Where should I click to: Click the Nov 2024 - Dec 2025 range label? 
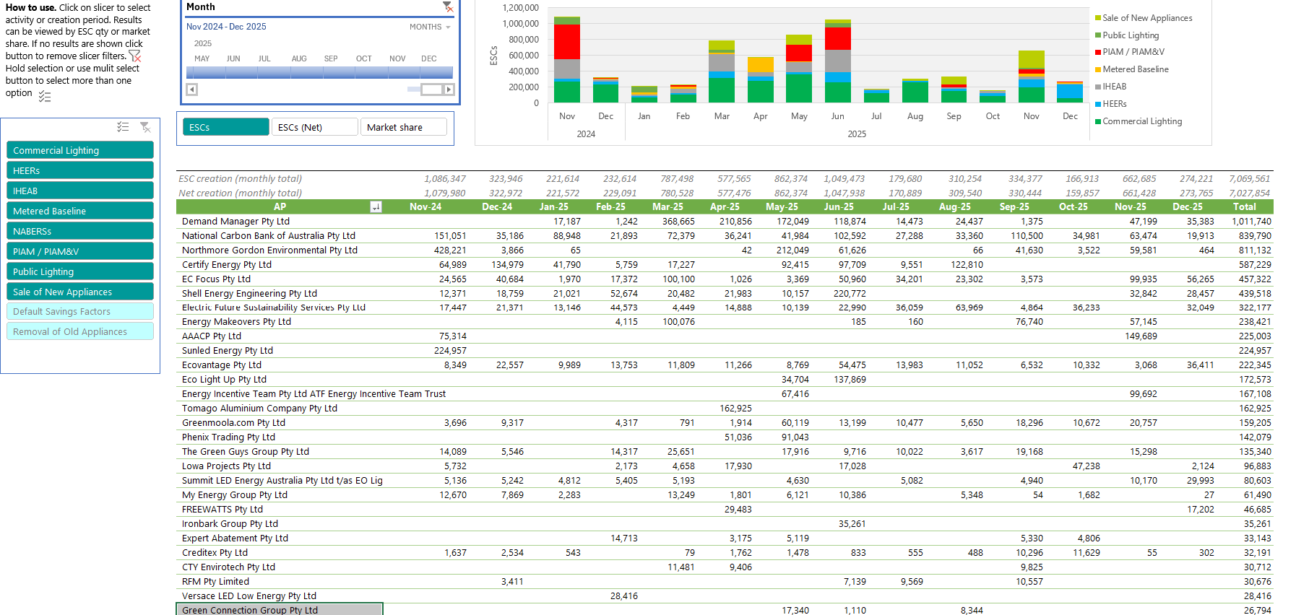(x=226, y=27)
